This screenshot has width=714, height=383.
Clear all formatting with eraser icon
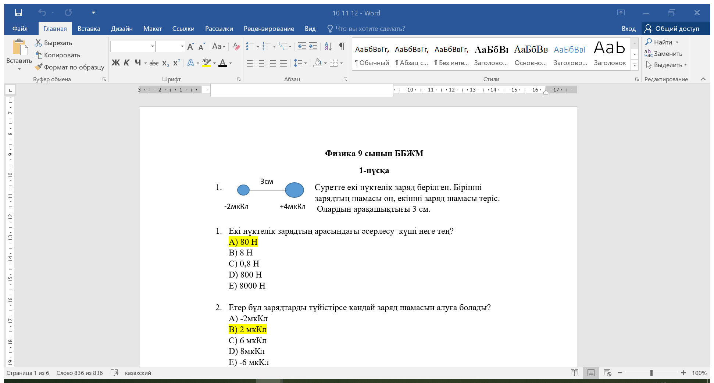pyautogui.click(x=236, y=47)
